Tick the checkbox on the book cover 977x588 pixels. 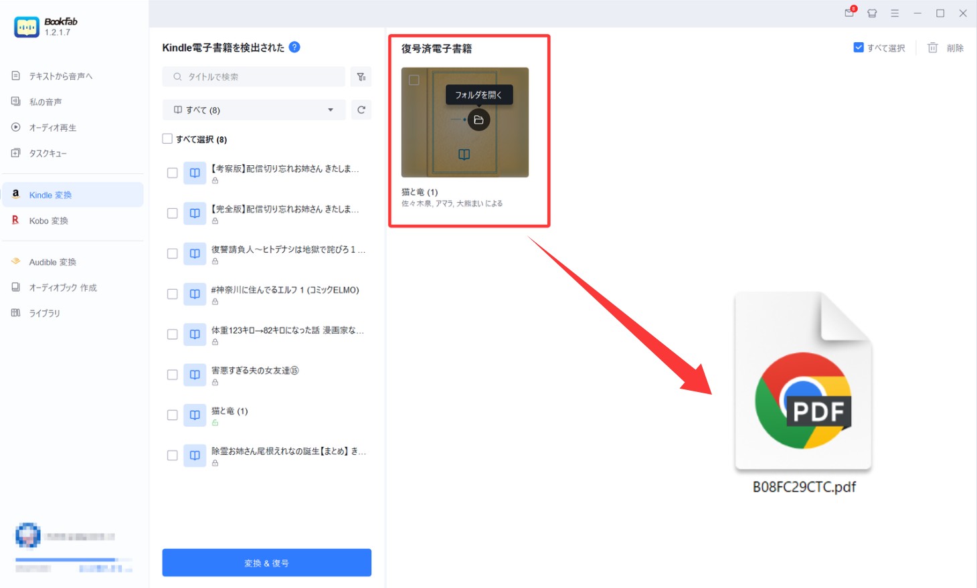[x=414, y=80]
